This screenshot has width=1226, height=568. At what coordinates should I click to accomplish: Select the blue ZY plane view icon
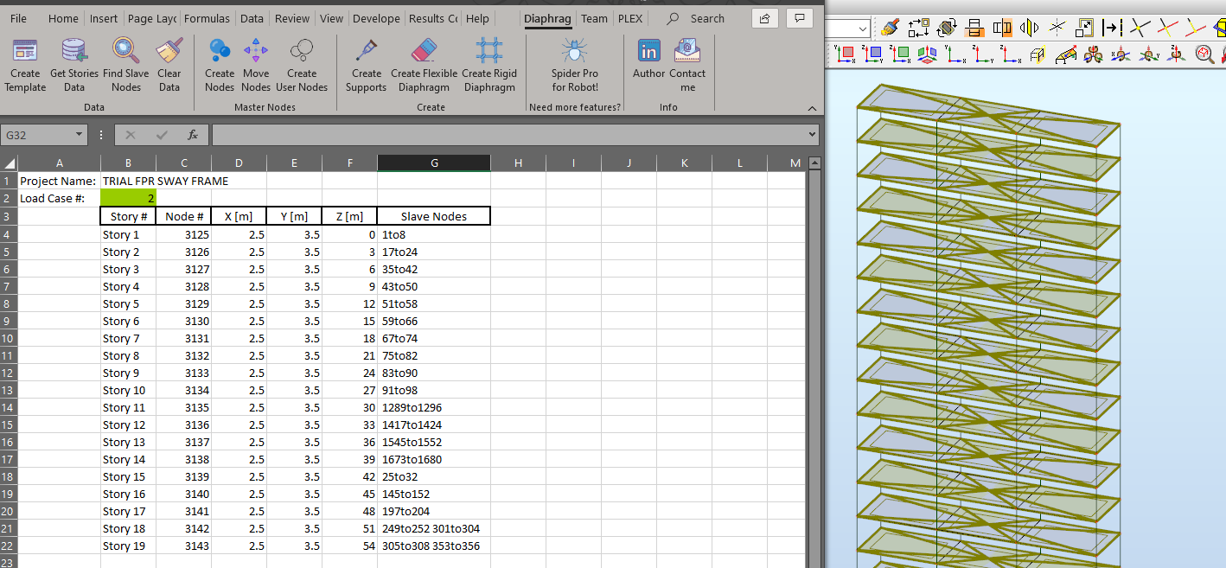tap(872, 54)
